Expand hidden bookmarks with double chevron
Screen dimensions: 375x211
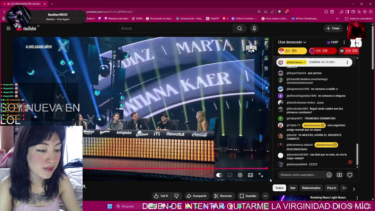337,18
